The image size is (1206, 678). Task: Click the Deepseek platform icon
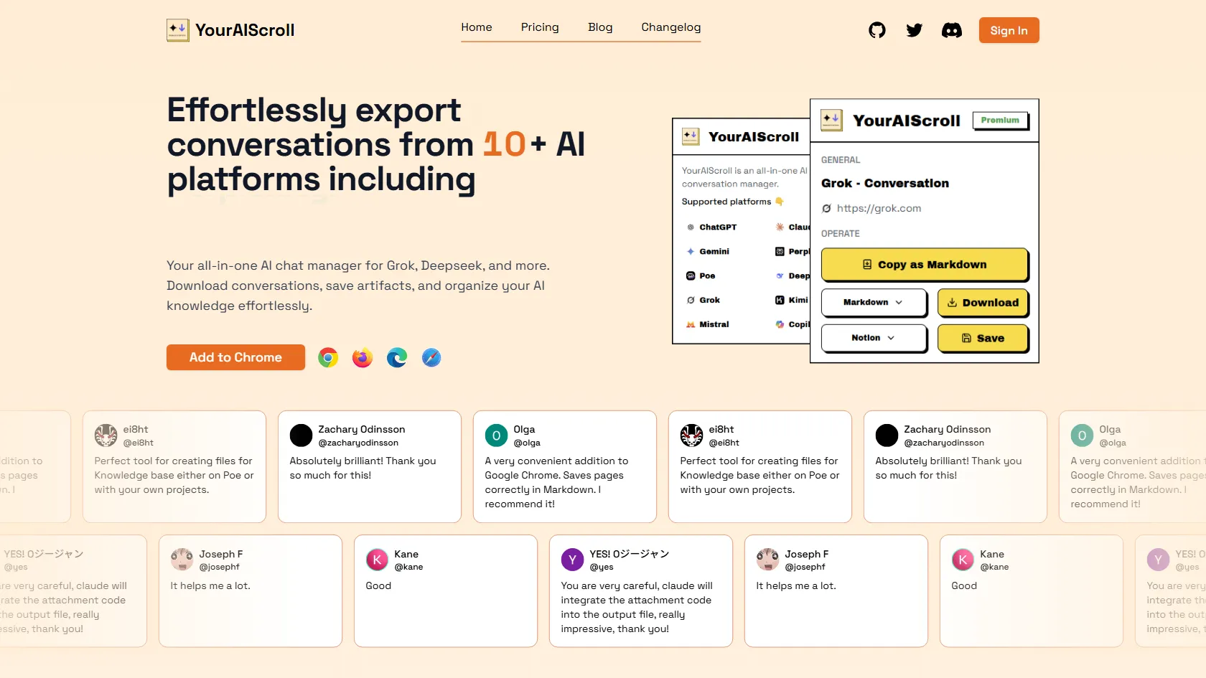780,276
